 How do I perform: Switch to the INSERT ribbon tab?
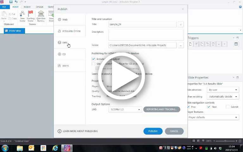pos(27,7)
